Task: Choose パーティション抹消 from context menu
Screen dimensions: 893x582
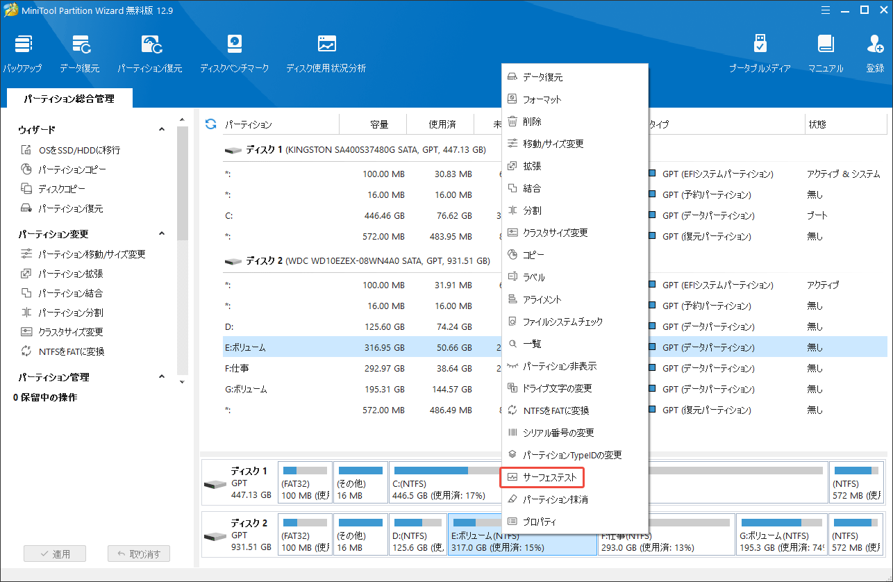Action: point(575,499)
